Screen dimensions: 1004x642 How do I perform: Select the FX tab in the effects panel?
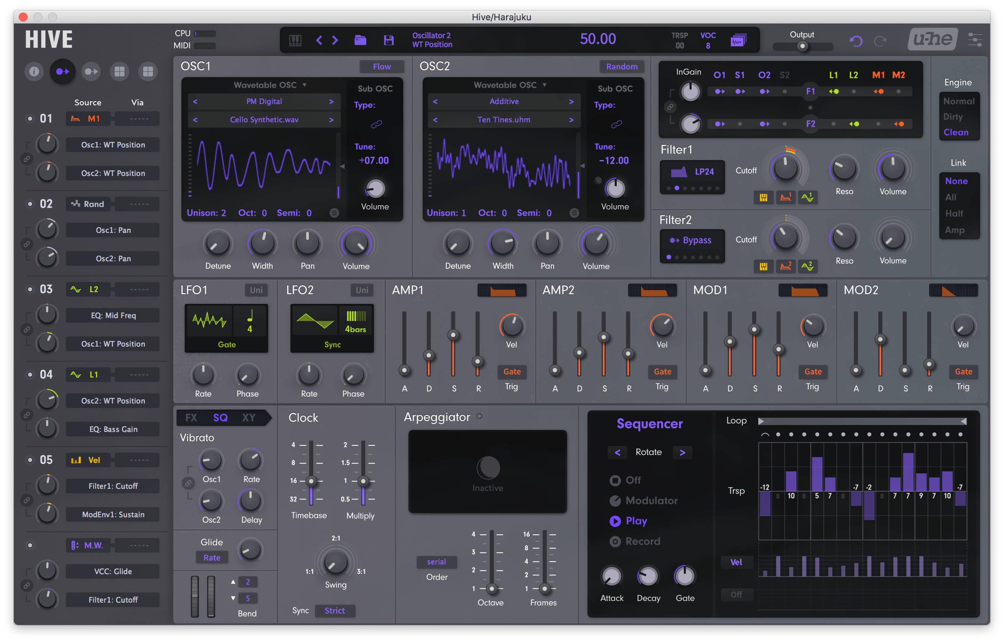tap(188, 417)
